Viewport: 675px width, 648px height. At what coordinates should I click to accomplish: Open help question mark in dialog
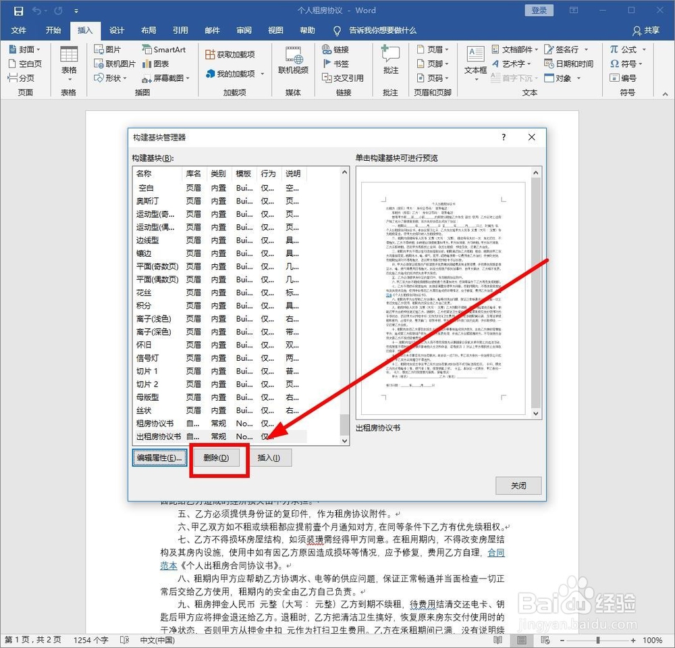point(504,137)
